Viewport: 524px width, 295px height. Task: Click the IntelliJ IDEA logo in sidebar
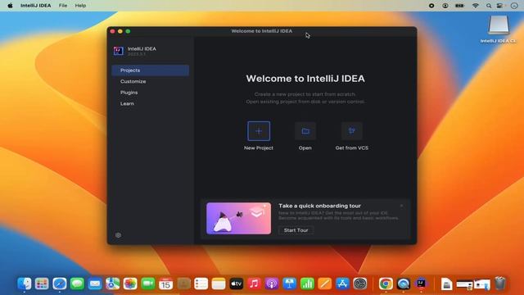point(118,51)
